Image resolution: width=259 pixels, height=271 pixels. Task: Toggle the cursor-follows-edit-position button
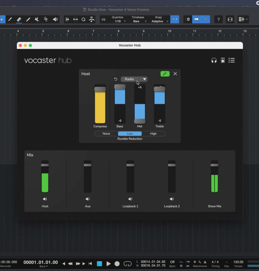[x=206, y=19]
